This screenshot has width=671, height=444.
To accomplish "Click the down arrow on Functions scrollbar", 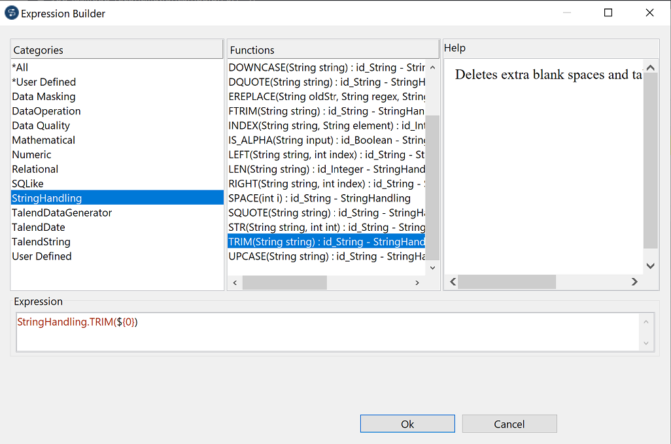I will click(432, 267).
